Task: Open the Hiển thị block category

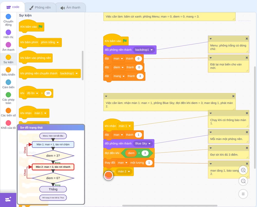Action: coord(8,34)
